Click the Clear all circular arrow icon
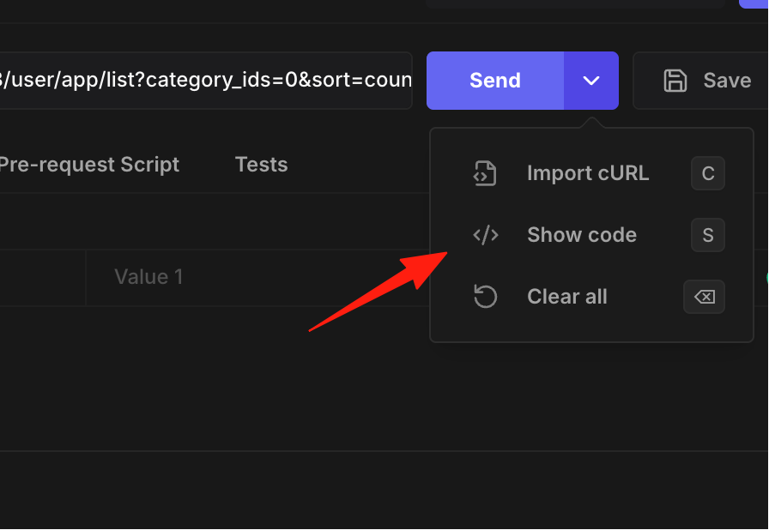This screenshot has height=530, width=769. 486,297
